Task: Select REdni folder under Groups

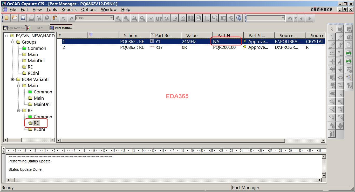Action: (x=33, y=73)
